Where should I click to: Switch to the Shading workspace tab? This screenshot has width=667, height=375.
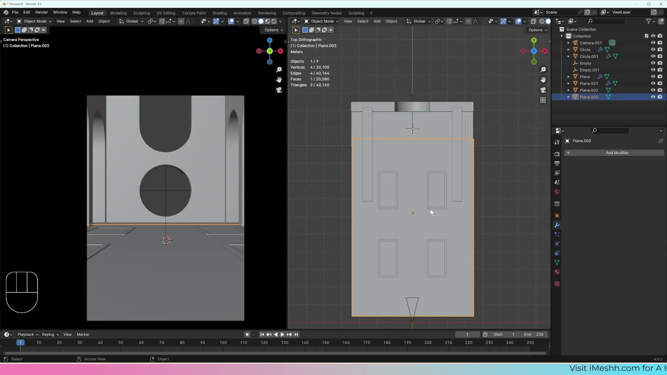coord(219,13)
